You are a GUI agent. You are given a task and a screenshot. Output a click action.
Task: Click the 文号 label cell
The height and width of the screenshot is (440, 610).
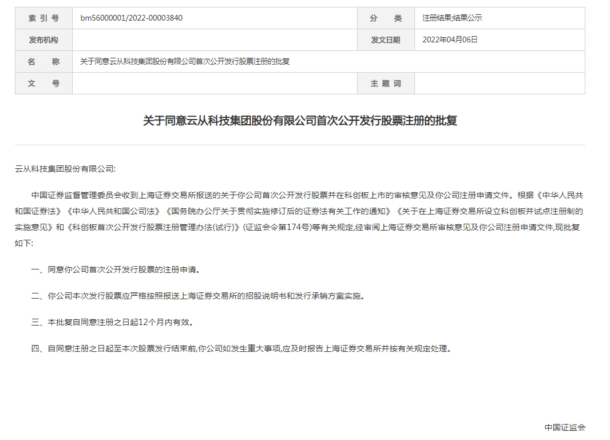[43, 84]
